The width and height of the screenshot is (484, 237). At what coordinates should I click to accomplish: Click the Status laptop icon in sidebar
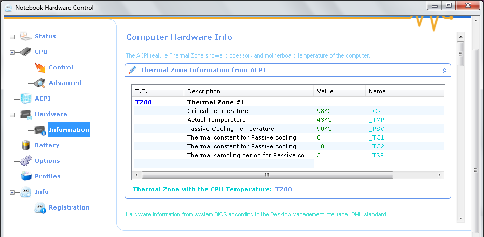pos(26,36)
